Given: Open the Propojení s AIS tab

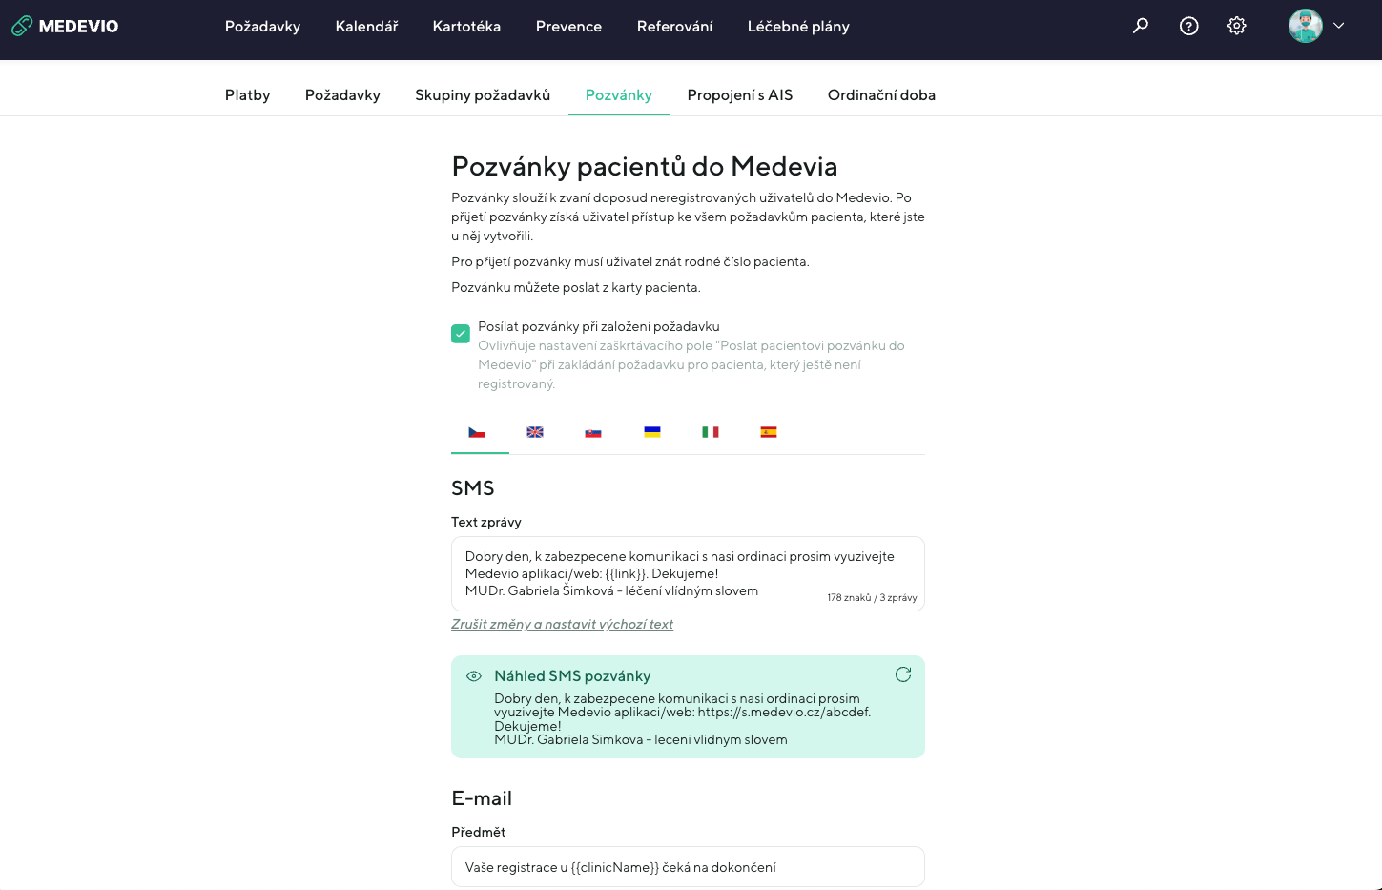Looking at the screenshot, I should [739, 95].
